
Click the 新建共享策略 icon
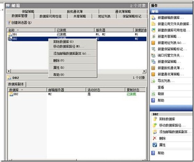point(153,36)
